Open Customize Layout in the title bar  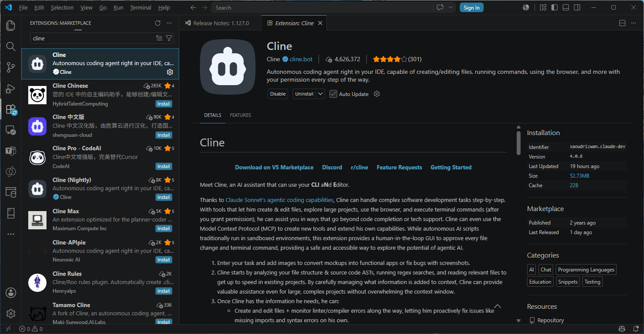tap(543, 7)
